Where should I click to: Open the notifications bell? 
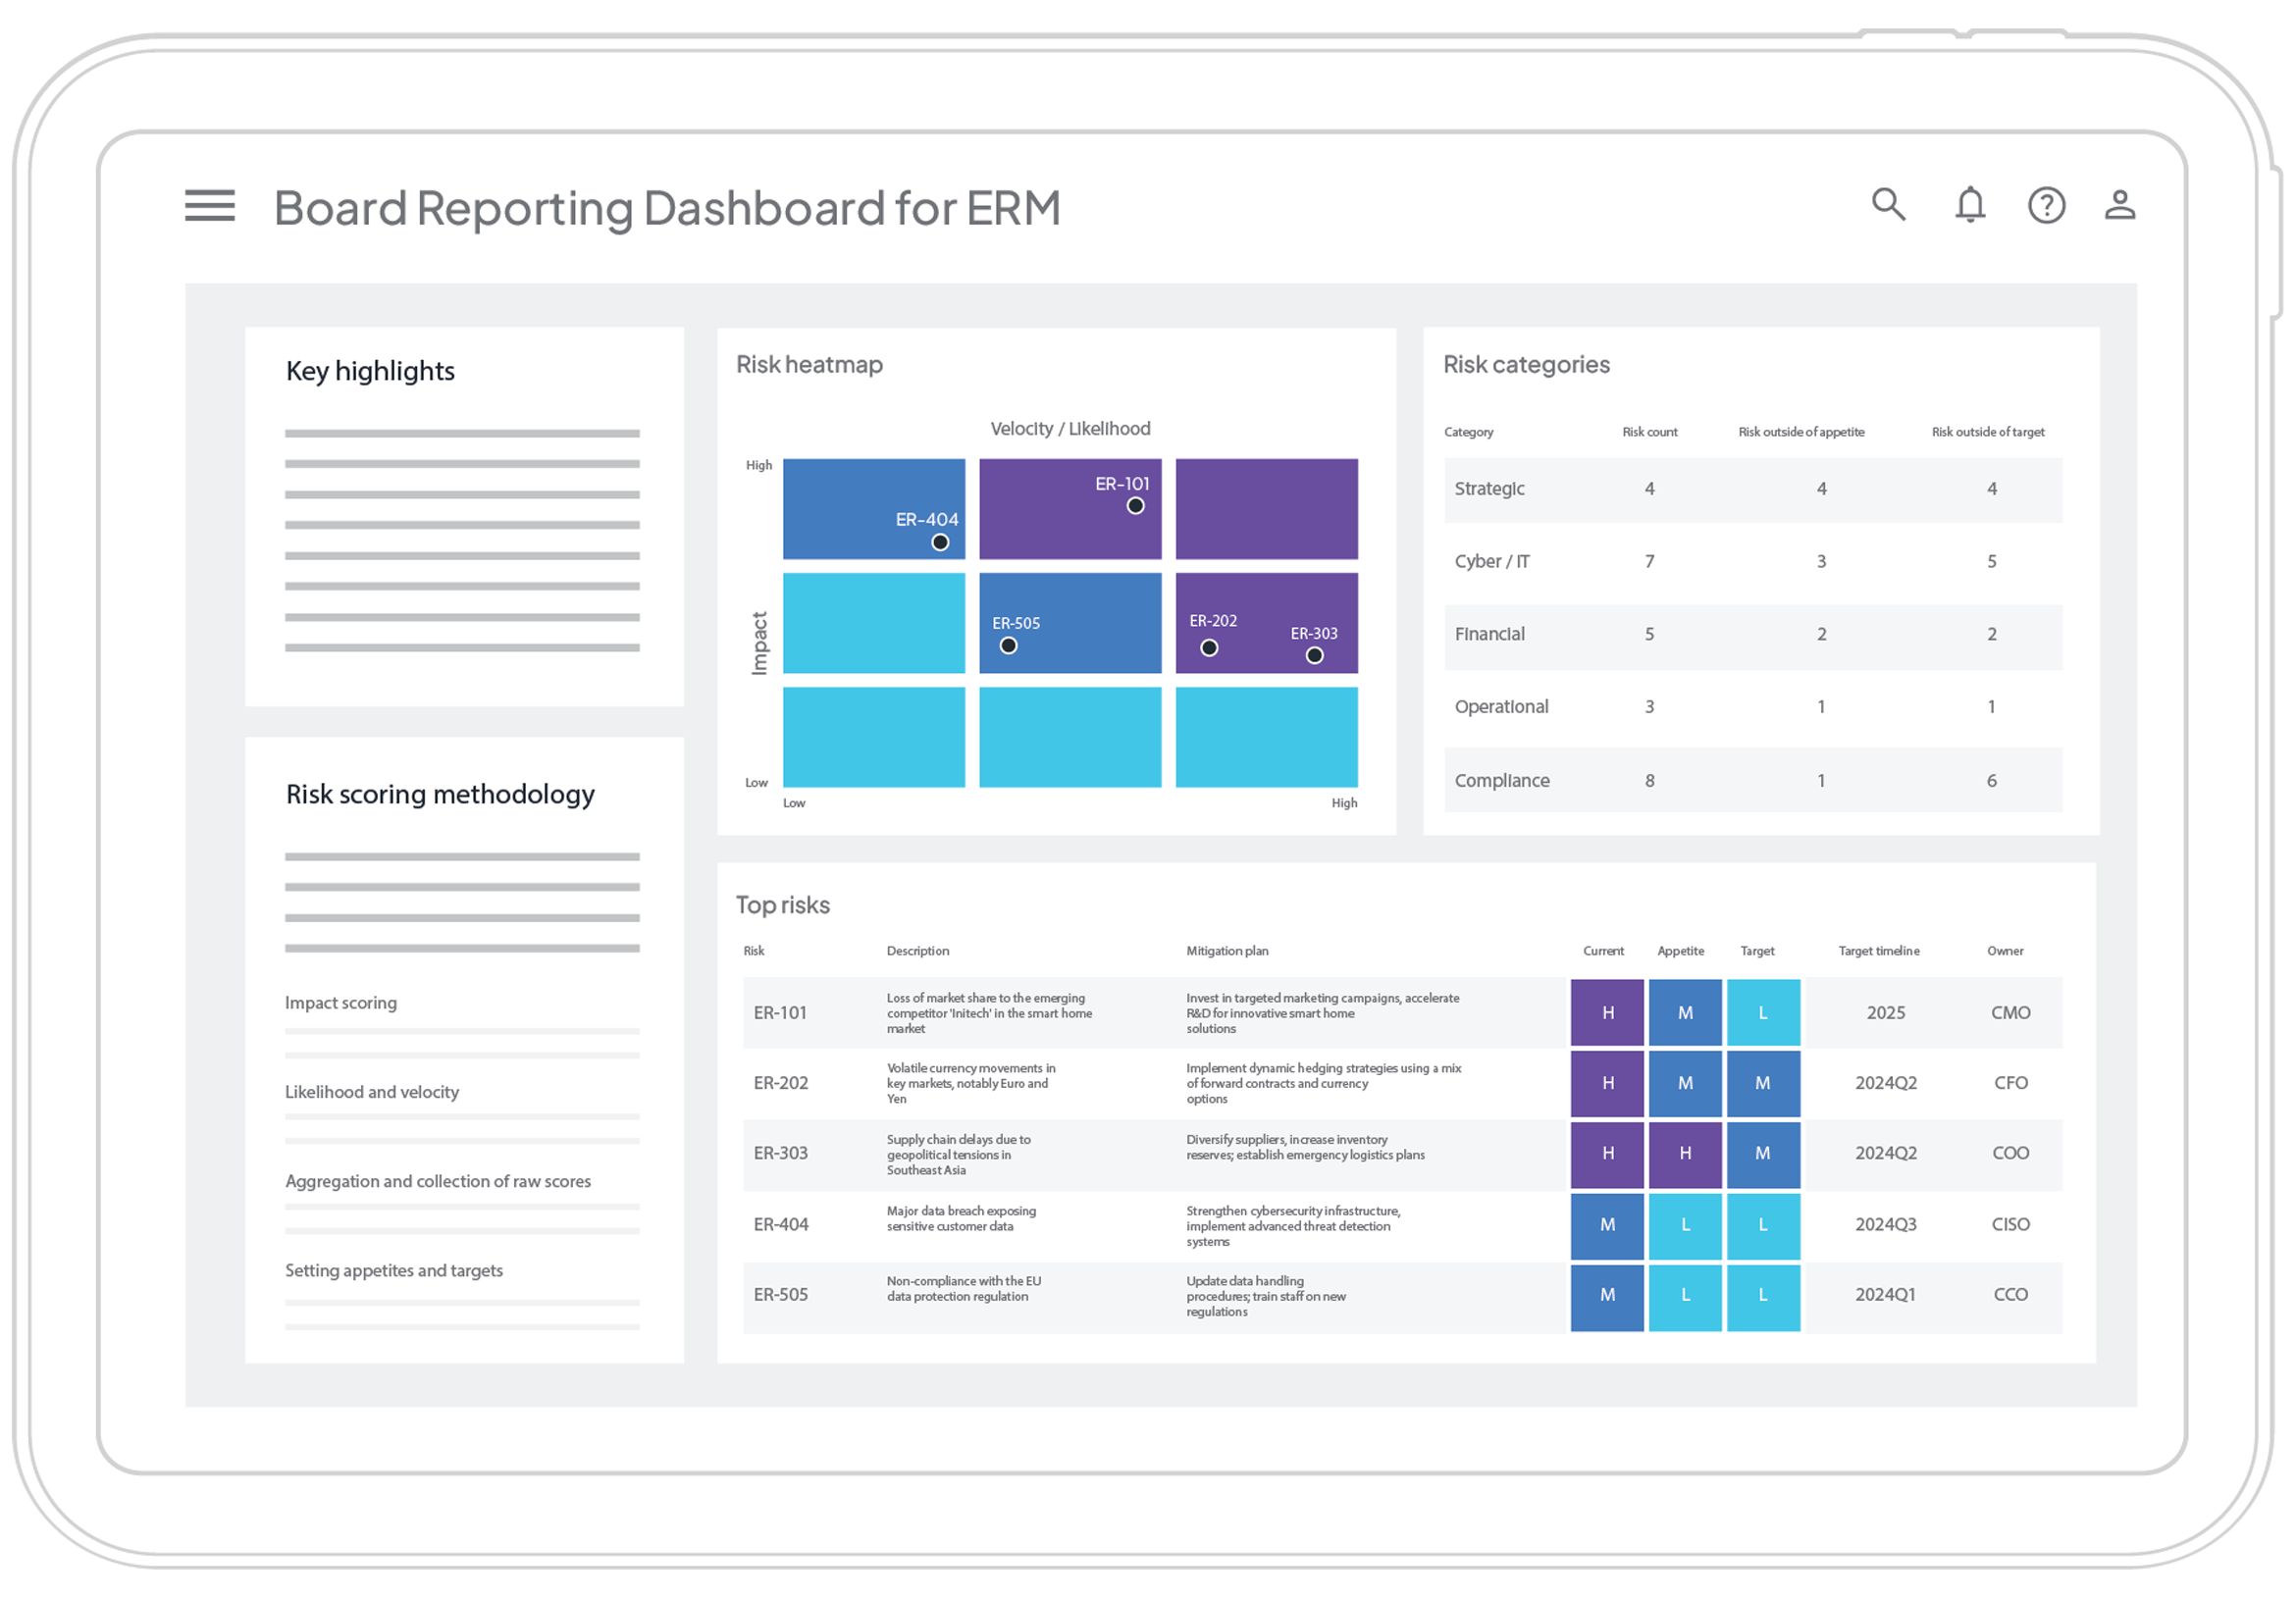1970,205
